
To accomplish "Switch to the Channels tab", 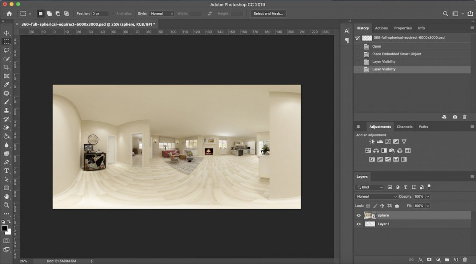I will click(x=405, y=127).
